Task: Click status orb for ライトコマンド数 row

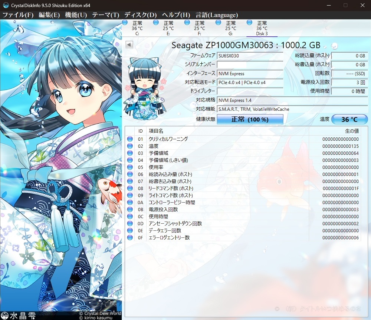Action: (x=130, y=195)
